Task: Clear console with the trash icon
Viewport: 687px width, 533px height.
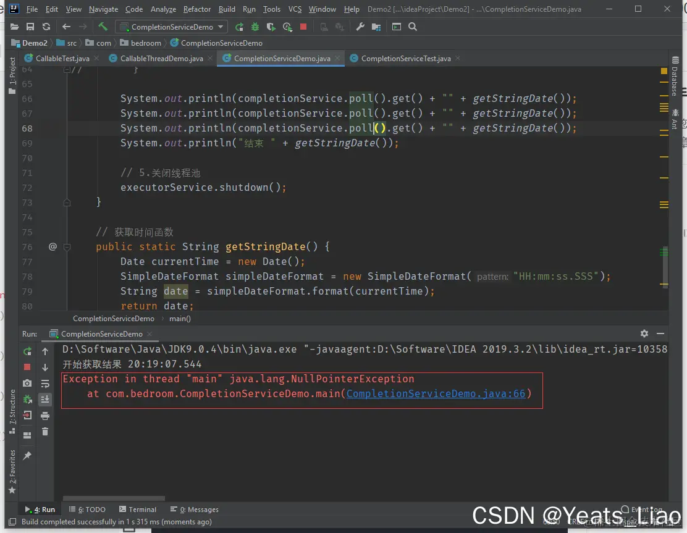Action: point(45,432)
